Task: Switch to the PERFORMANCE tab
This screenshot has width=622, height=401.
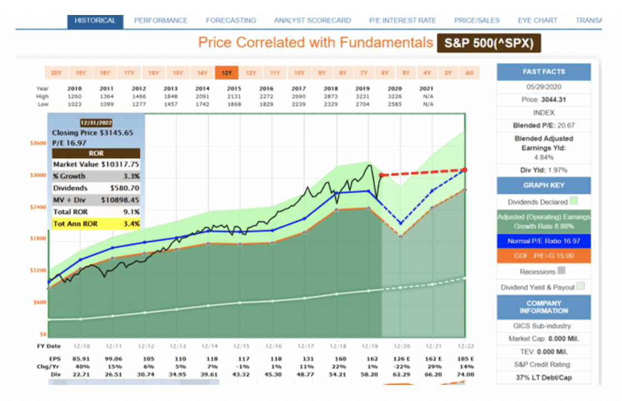Action: click(x=161, y=21)
